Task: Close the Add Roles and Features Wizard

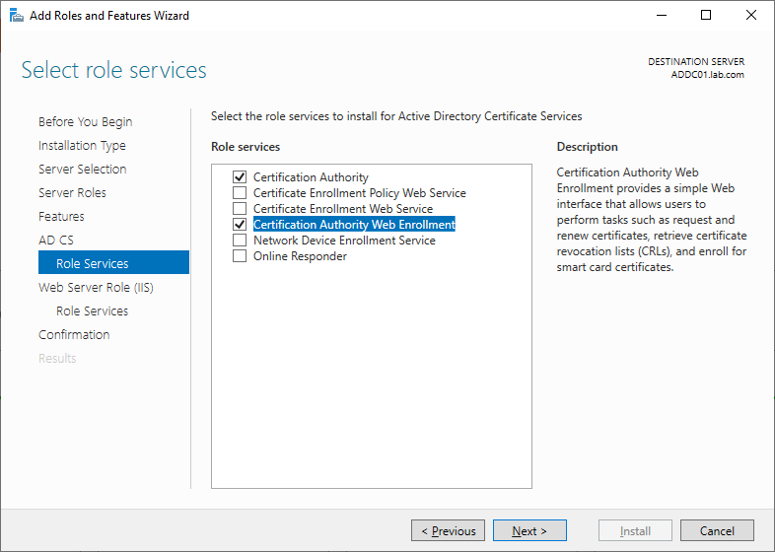Action: (x=750, y=16)
